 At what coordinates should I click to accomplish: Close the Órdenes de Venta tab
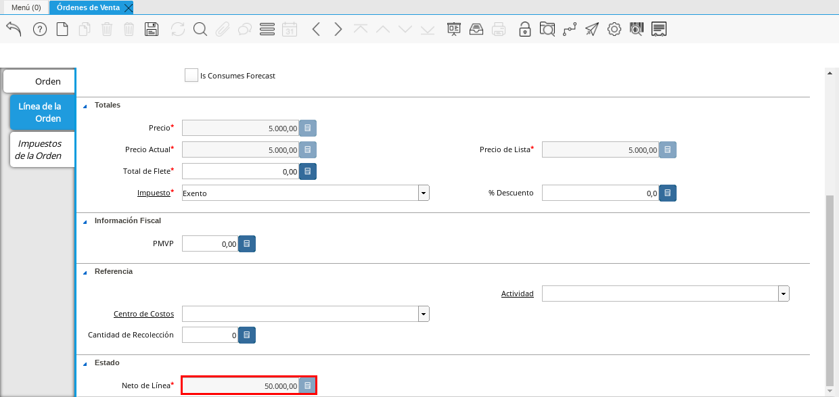(x=129, y=7)
